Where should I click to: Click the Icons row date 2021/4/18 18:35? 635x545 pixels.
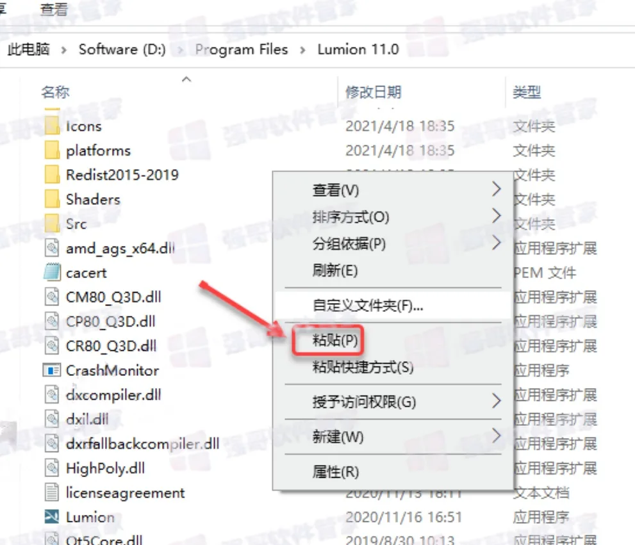click(x=400, y=126)
